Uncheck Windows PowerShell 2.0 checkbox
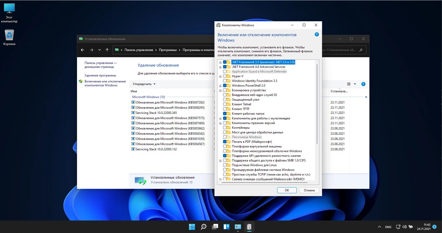 coord(225,86)
